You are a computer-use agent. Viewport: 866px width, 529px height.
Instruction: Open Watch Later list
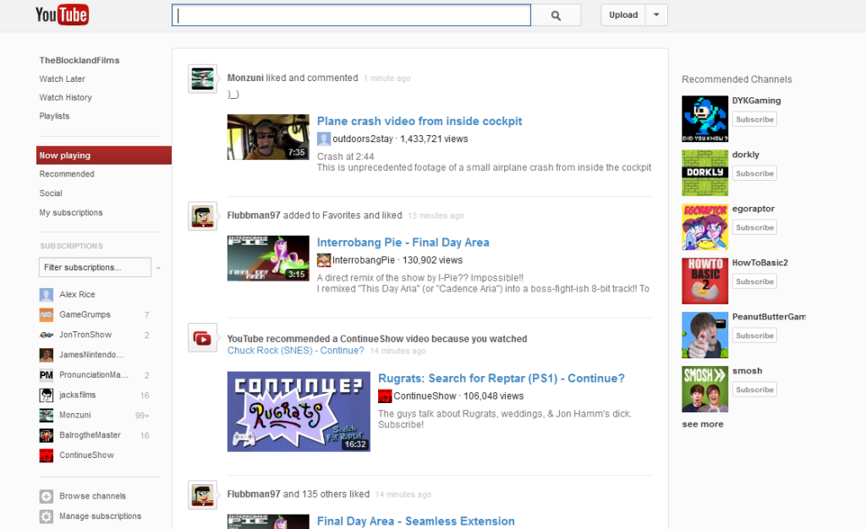[62, 79]
